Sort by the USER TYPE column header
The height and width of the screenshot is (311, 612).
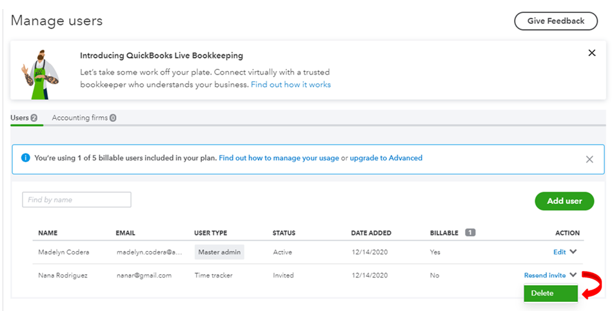pyautogui.click(x=211, y=233)
